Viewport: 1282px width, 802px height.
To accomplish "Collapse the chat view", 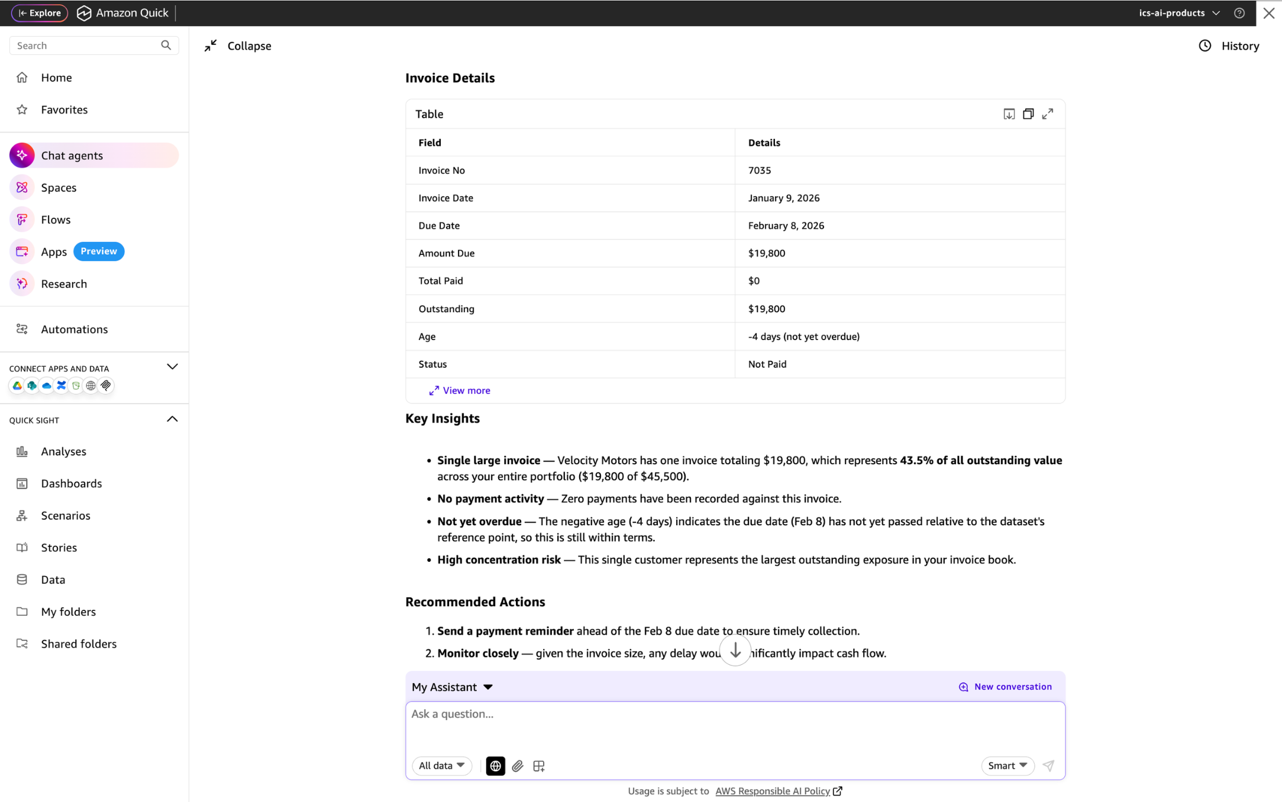I will click(238, 46).
